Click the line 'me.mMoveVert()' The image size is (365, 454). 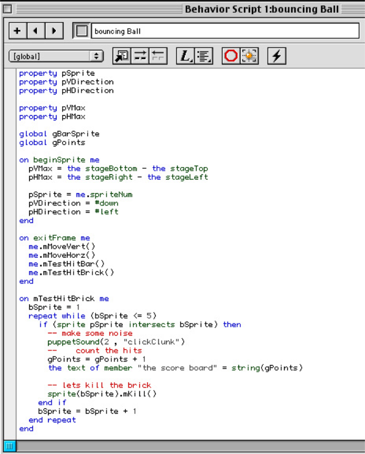click(61, 247)
